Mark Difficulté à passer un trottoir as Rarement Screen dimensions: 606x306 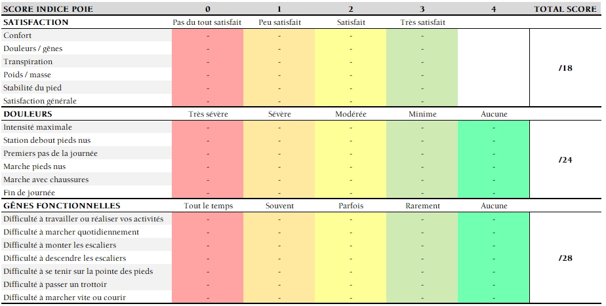pyautogui.click(x=422, y=284)
